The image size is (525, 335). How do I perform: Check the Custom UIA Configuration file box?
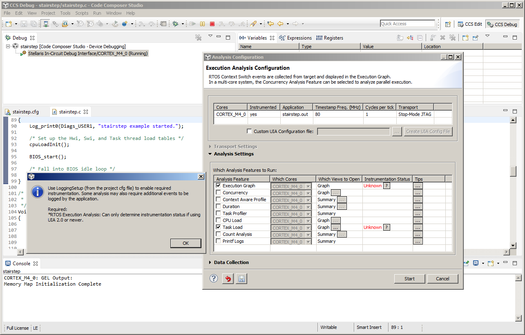(249, 131)
